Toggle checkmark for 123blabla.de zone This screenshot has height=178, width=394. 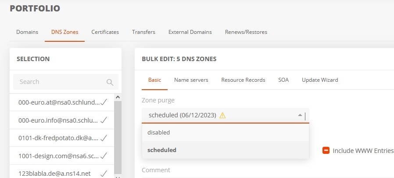point(104,174)
